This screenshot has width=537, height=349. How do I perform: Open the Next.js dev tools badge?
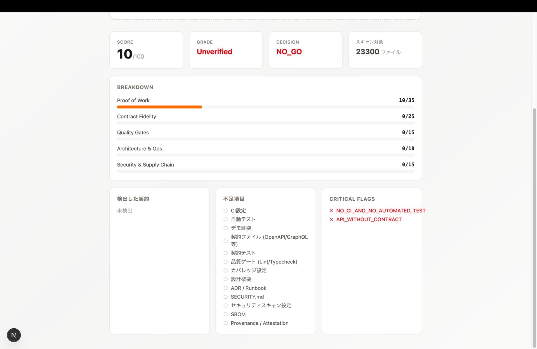14,335
